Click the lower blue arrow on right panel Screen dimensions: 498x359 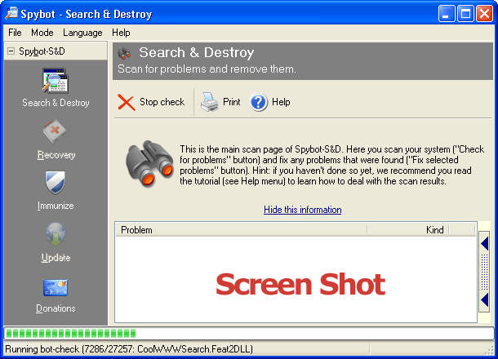[485, 301]
